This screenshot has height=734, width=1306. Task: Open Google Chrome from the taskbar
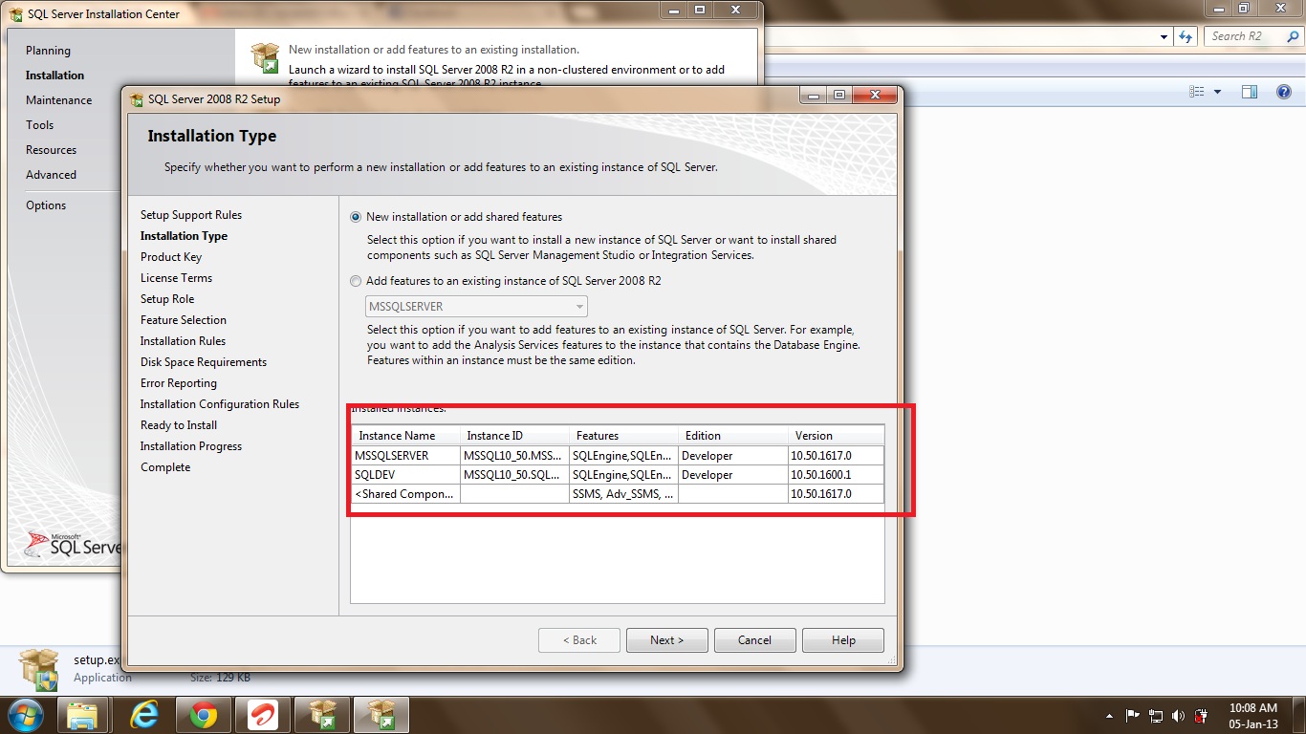[x=203, y=714]
